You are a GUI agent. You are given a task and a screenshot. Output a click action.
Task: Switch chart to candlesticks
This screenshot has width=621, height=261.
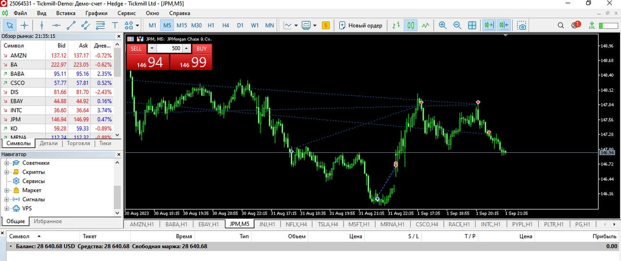pyautogui.click(x=411, y=25)
